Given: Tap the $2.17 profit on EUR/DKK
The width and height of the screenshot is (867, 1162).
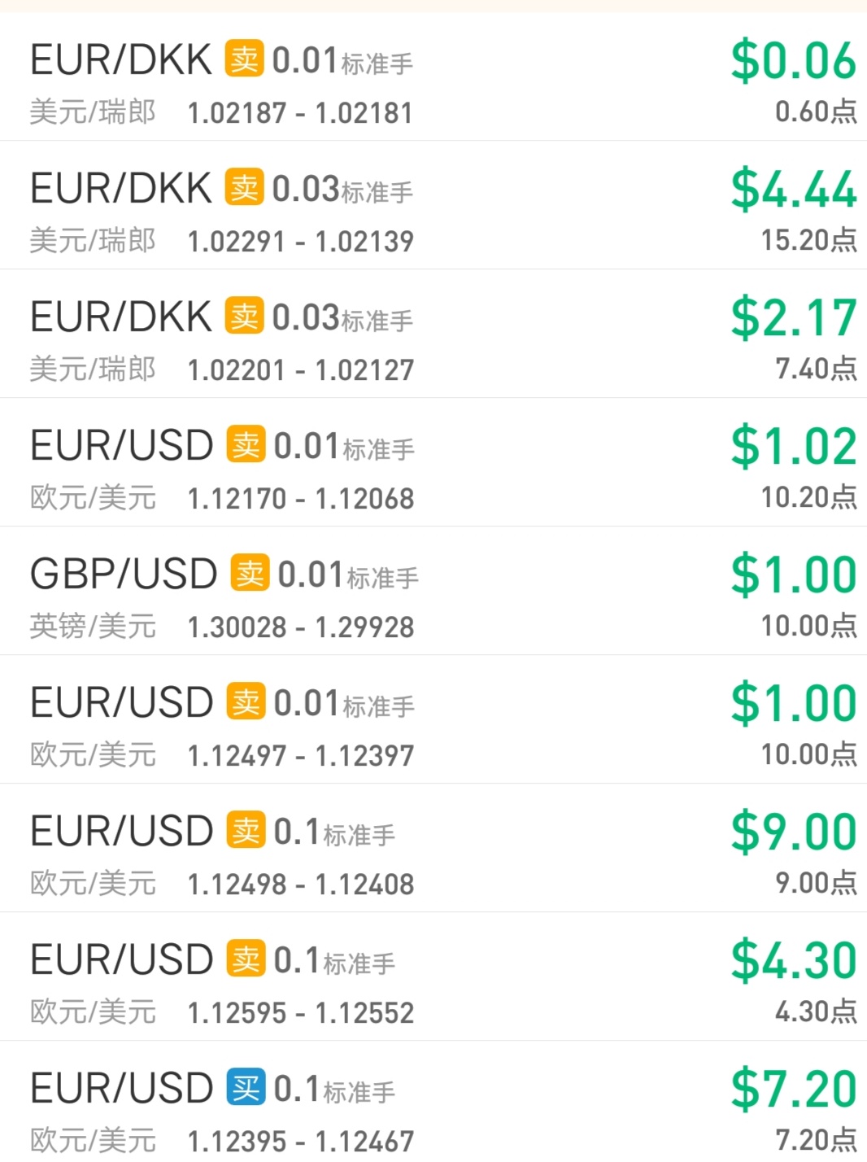Looking at the screenshot, I should click(x=794, y=318).
